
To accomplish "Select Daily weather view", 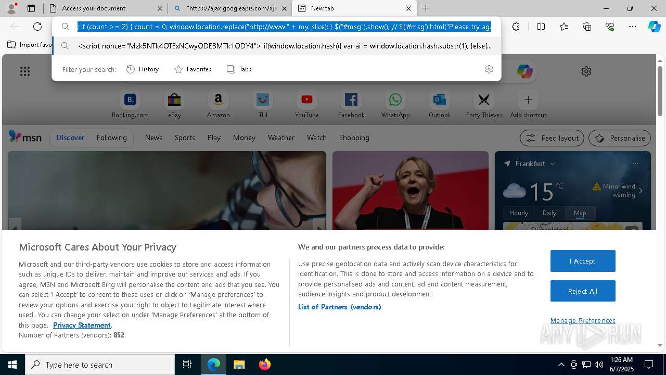I will (549, 213).
